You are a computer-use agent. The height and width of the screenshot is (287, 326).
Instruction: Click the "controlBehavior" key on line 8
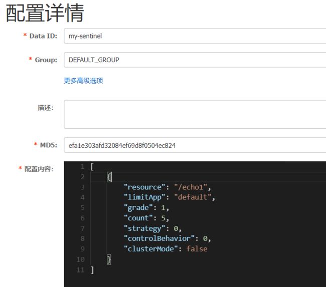tap(159, 238)
